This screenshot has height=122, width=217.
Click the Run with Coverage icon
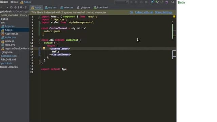[141, 2]
